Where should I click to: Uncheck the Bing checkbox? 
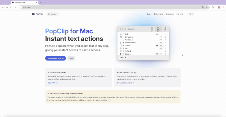click(x=123, y=48)
